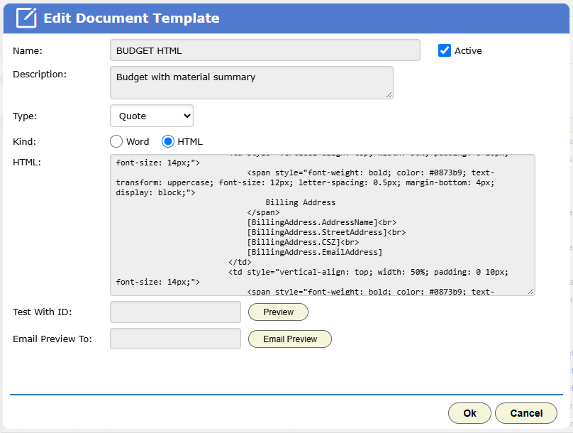The image size is (573, 433).
Task: Click the [BillingAddress.CSZ] placeholder line
Action: [303, 242]
